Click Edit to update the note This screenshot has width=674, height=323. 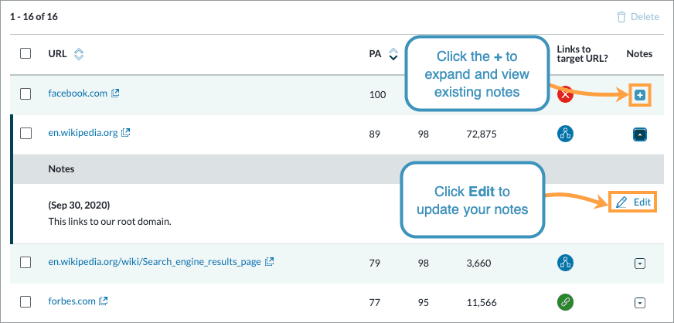(633, 202)
